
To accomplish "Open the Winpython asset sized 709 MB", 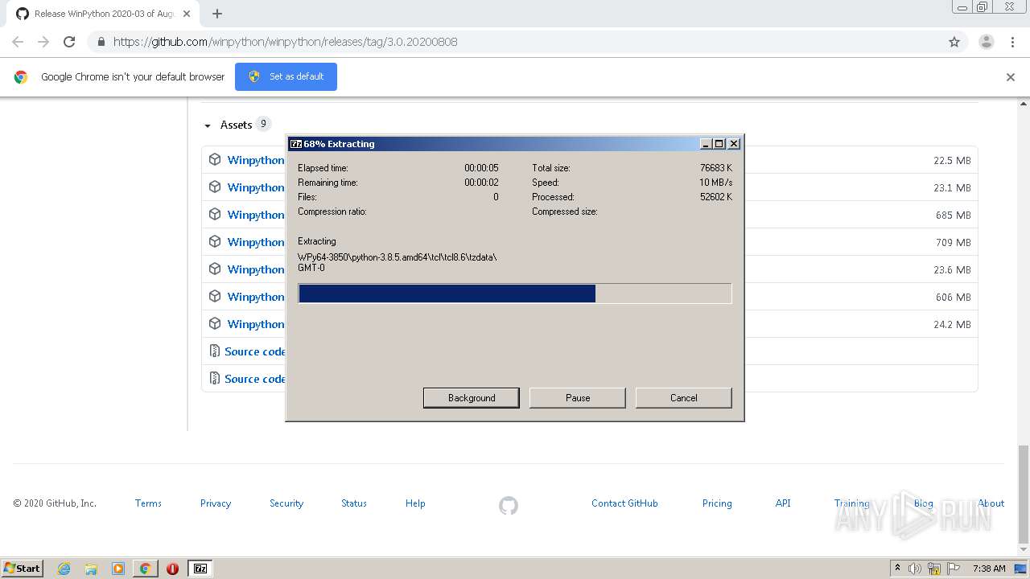I will tap(256, 242).
